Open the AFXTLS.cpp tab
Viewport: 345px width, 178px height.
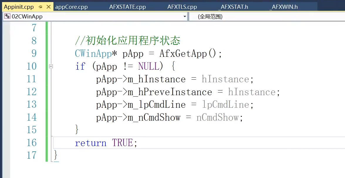tap(182, 7)
